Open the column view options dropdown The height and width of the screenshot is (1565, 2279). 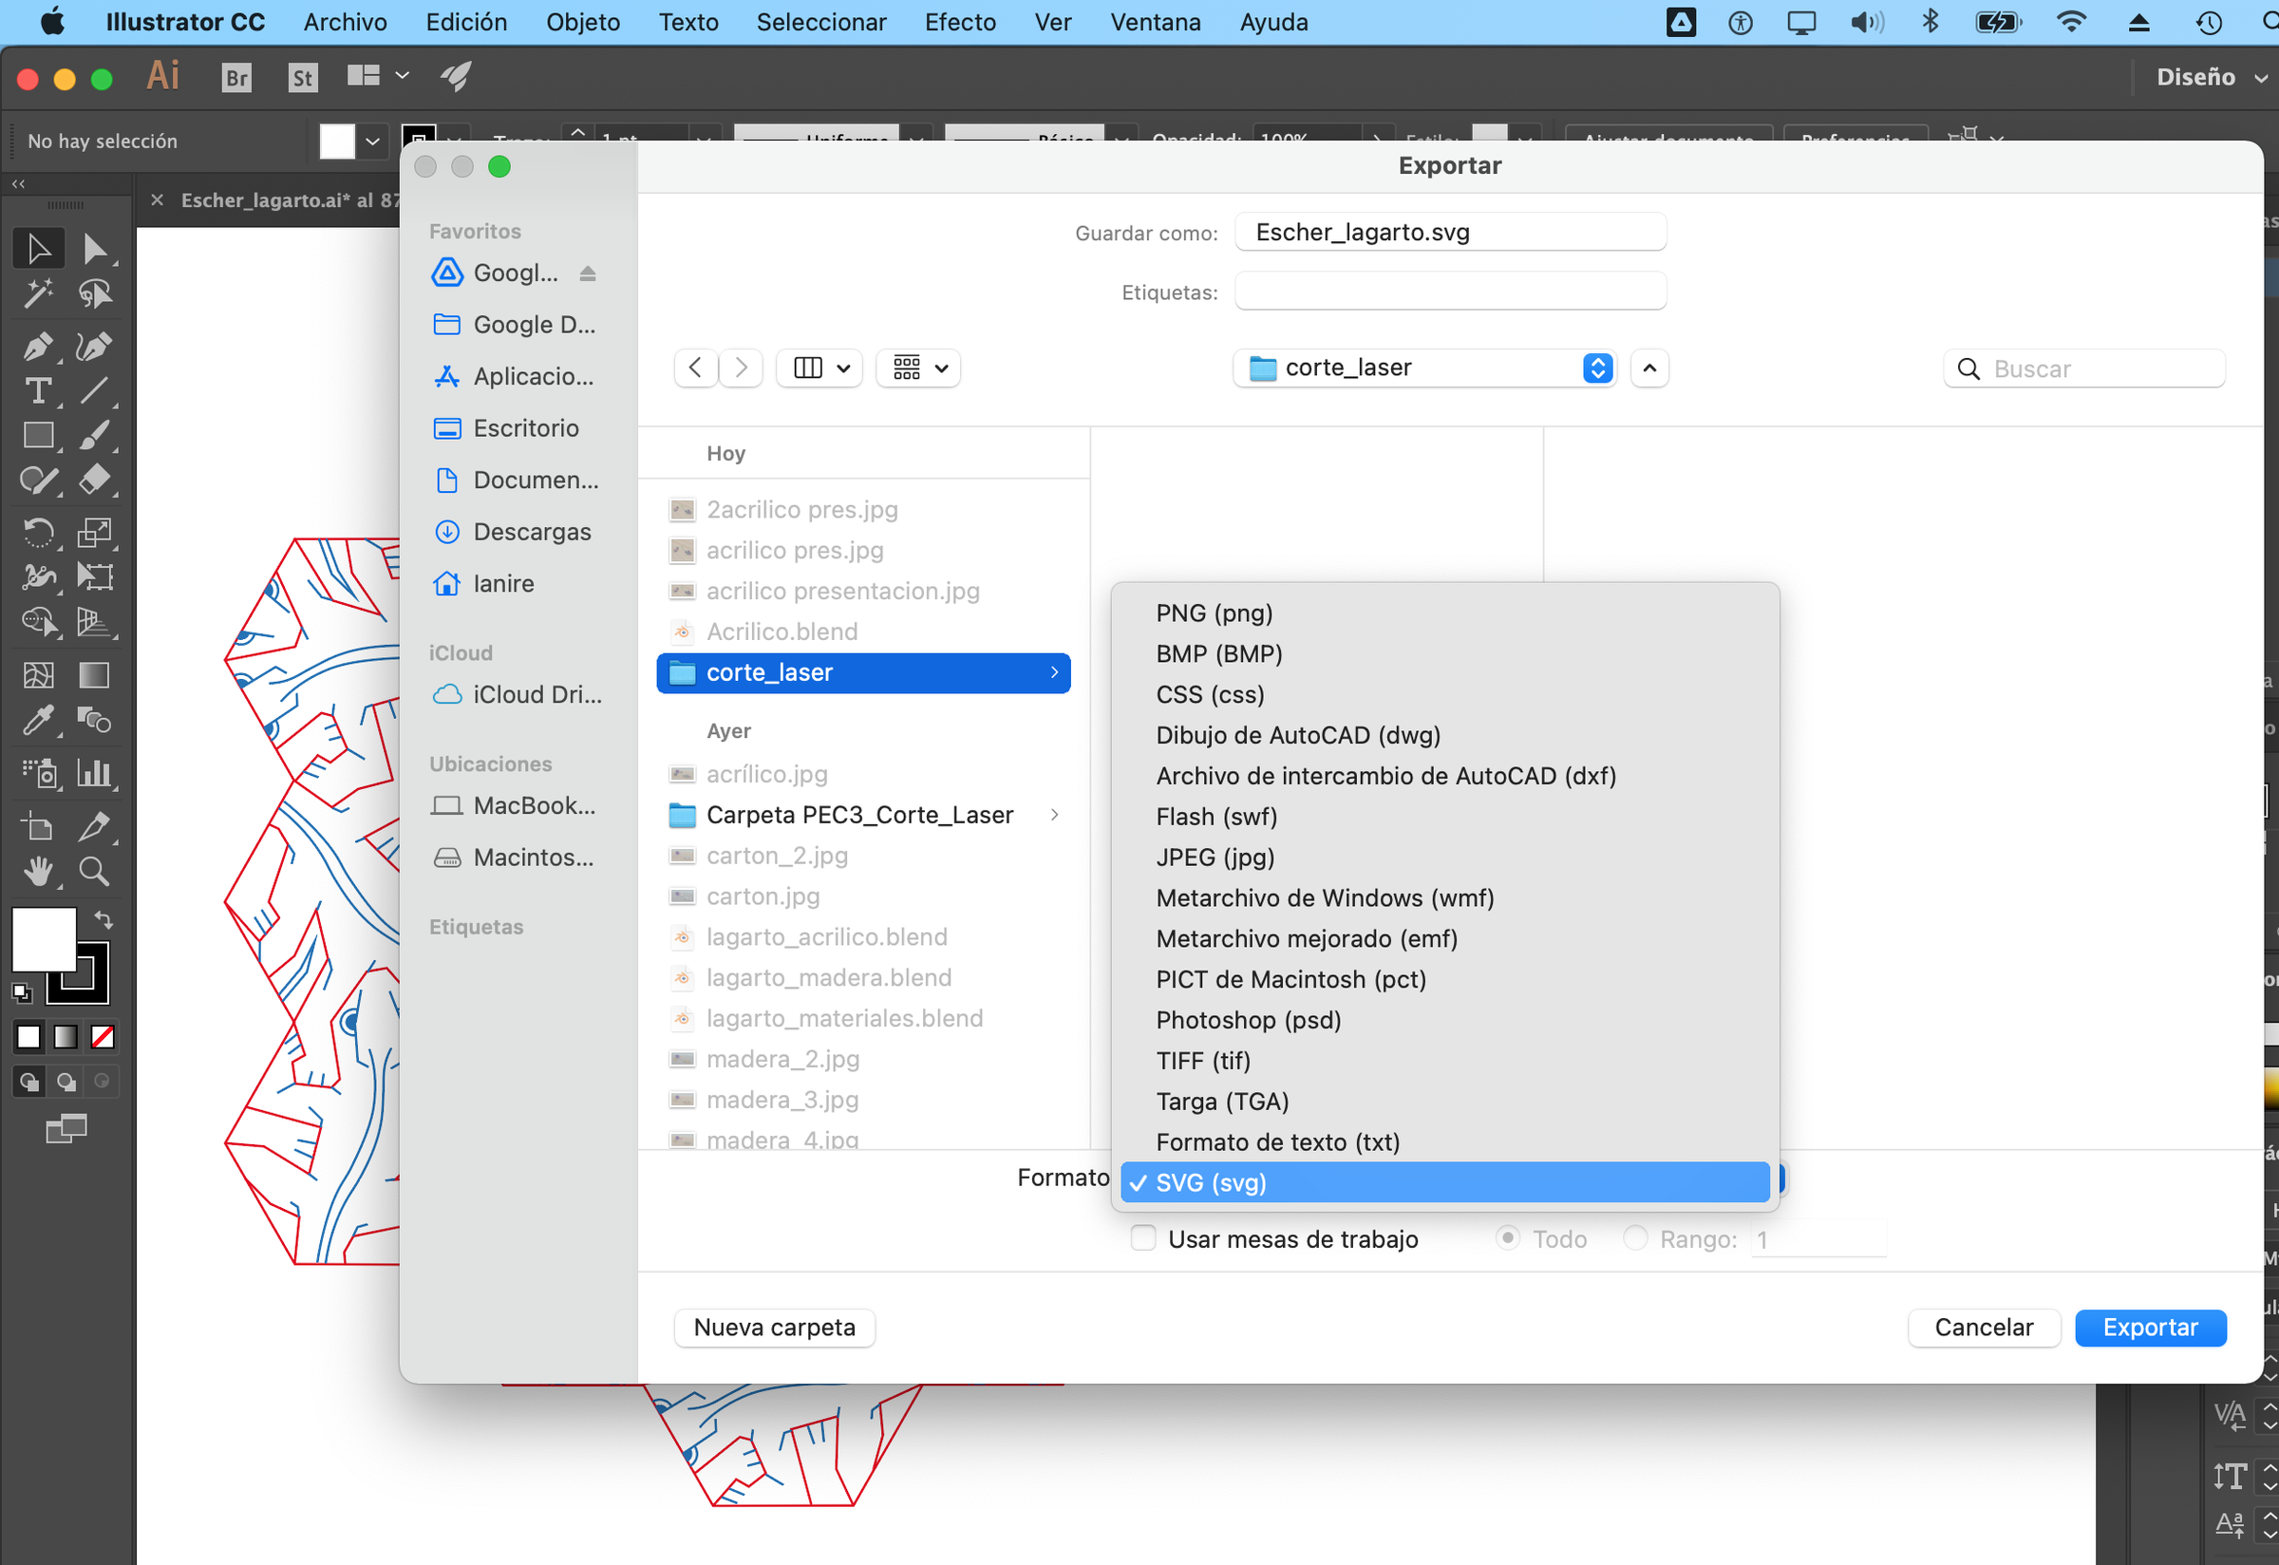pos(819,368)
